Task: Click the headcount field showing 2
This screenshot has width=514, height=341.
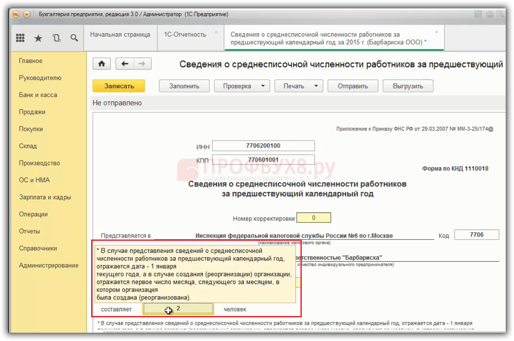Action: (x=178, y=309)
